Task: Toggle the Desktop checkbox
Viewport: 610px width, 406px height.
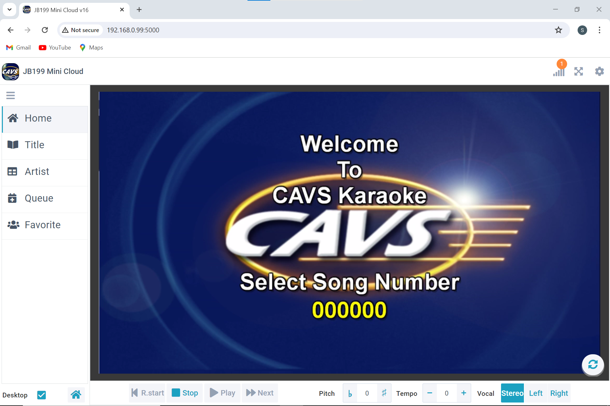Action: pos(42,395)
